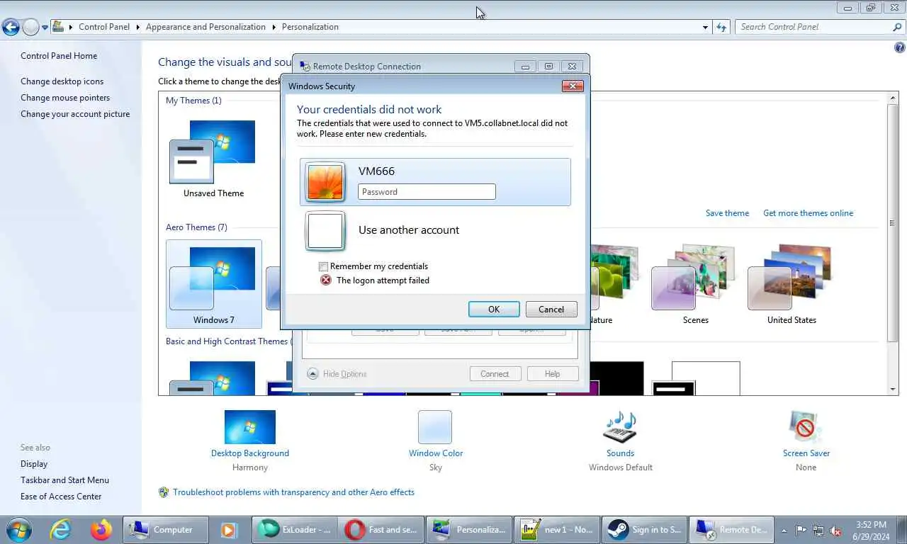907x544 pixels.
Task: Choose the Use another account tile
Action: pos(435,230)
